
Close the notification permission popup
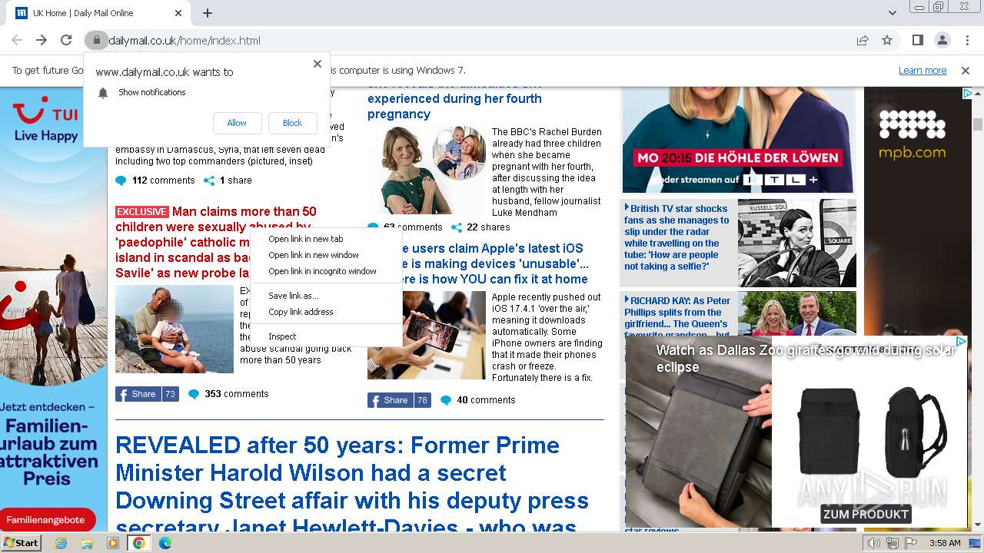317,64
